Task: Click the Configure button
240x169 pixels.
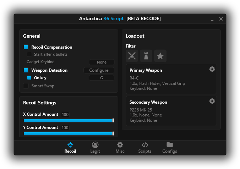Action: point(99,70)
